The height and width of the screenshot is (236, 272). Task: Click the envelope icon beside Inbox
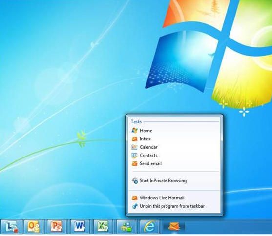point(135,139)
